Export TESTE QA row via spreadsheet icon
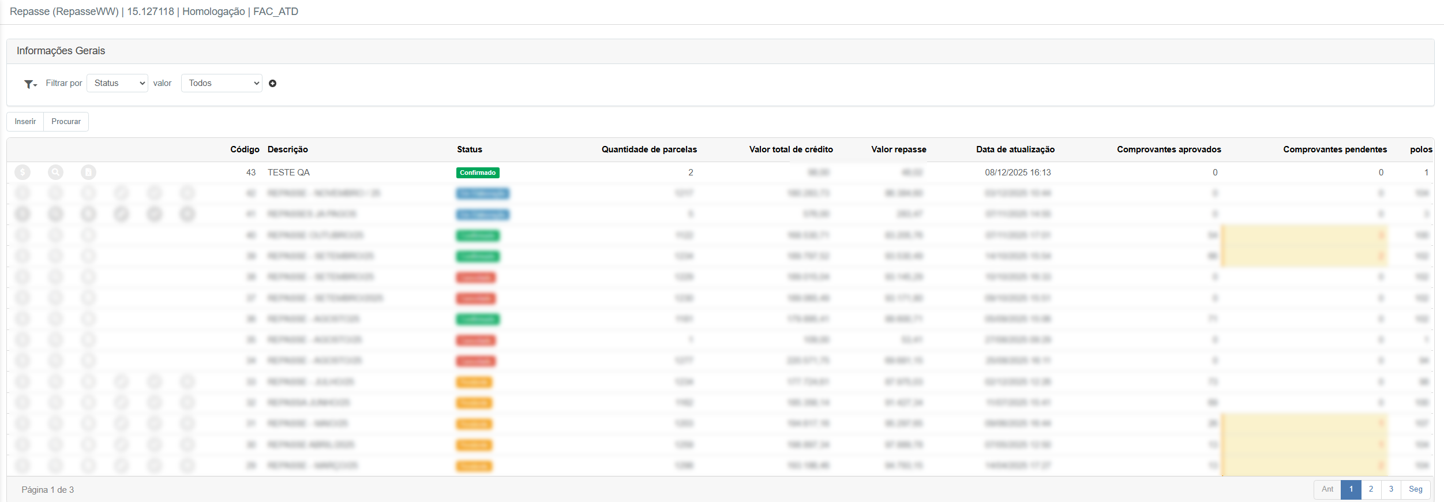The height and width of the screenshot is (502, 1444). click(x=88, y=173)
